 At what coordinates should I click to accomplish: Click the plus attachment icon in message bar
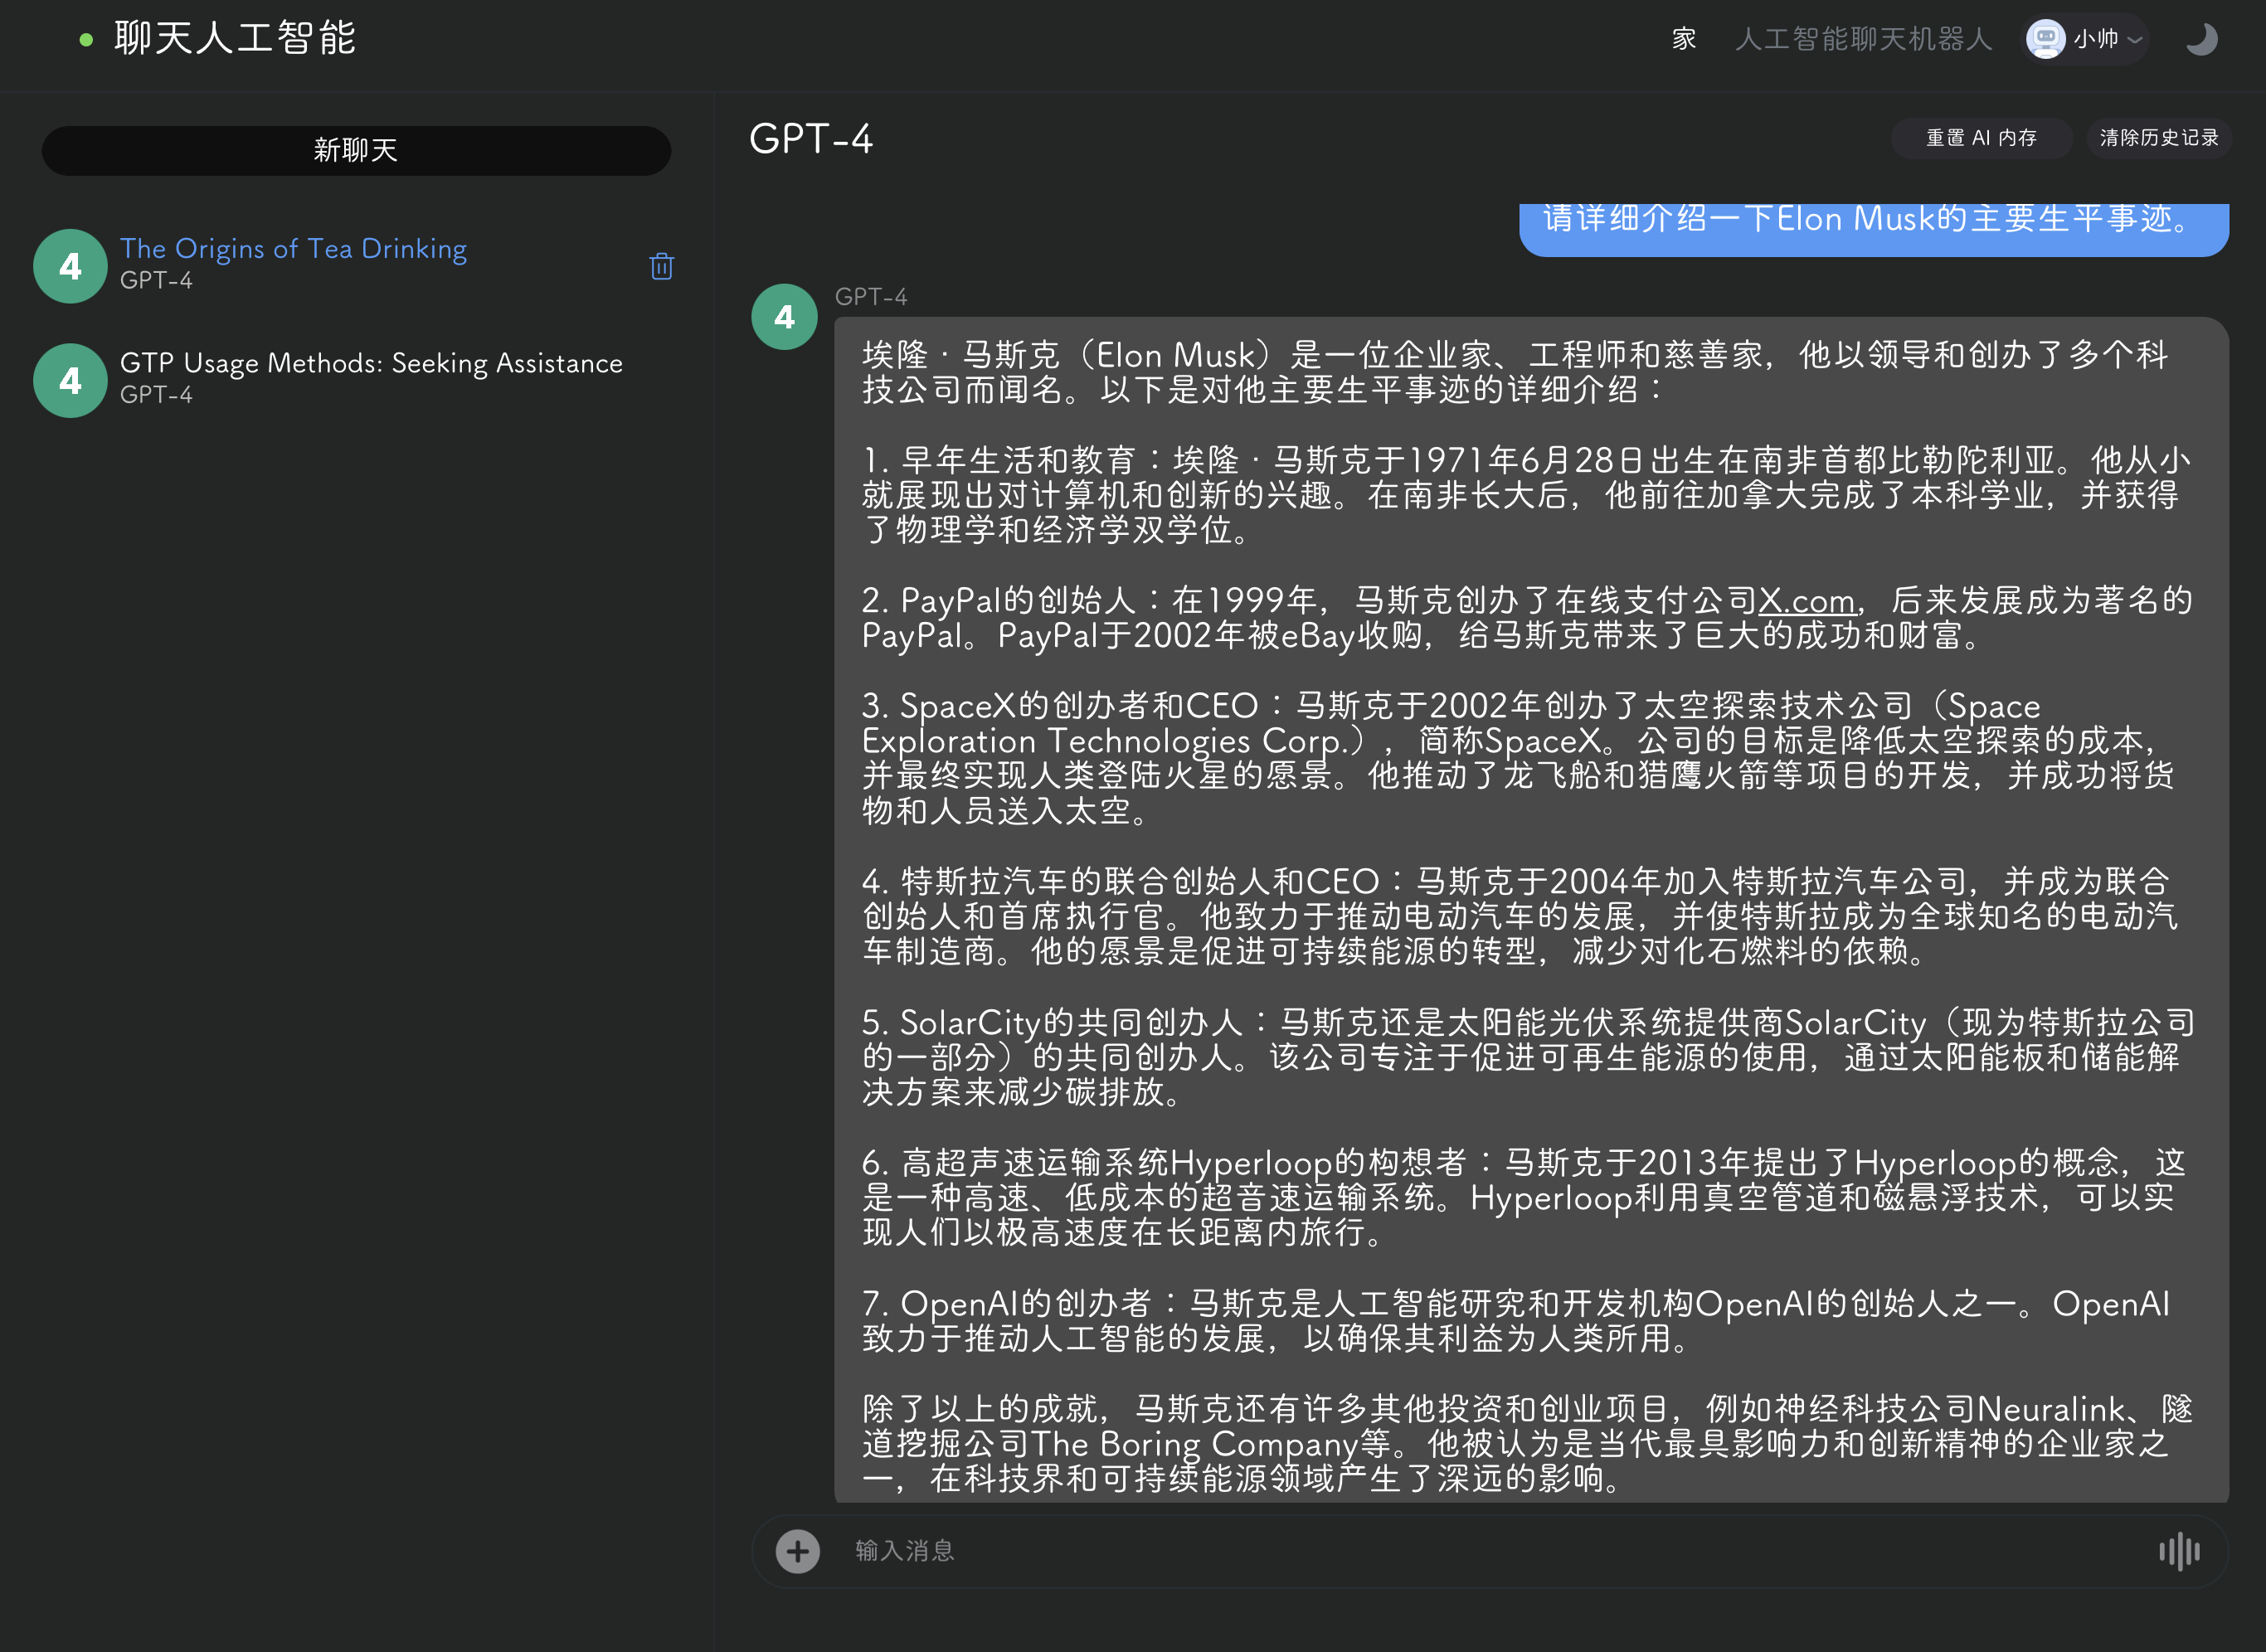pos(797,1551)
